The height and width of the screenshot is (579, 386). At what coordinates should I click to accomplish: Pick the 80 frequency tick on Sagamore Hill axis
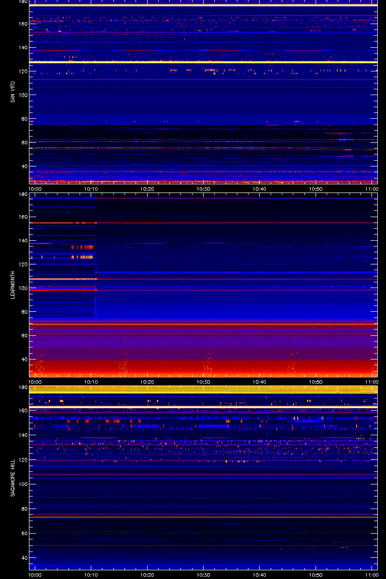pyautogui.click(x=24, y=509)
